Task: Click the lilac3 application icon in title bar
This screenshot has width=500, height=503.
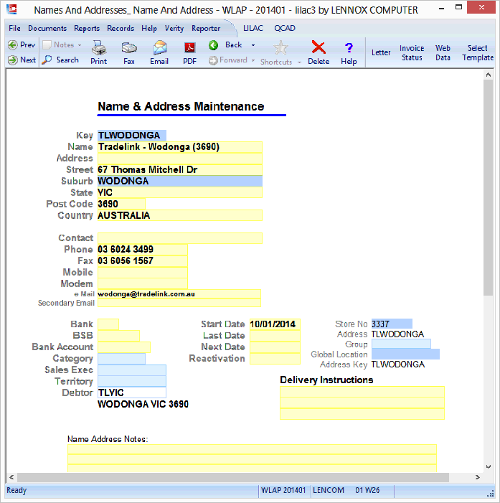Action: tap(12, 9)
